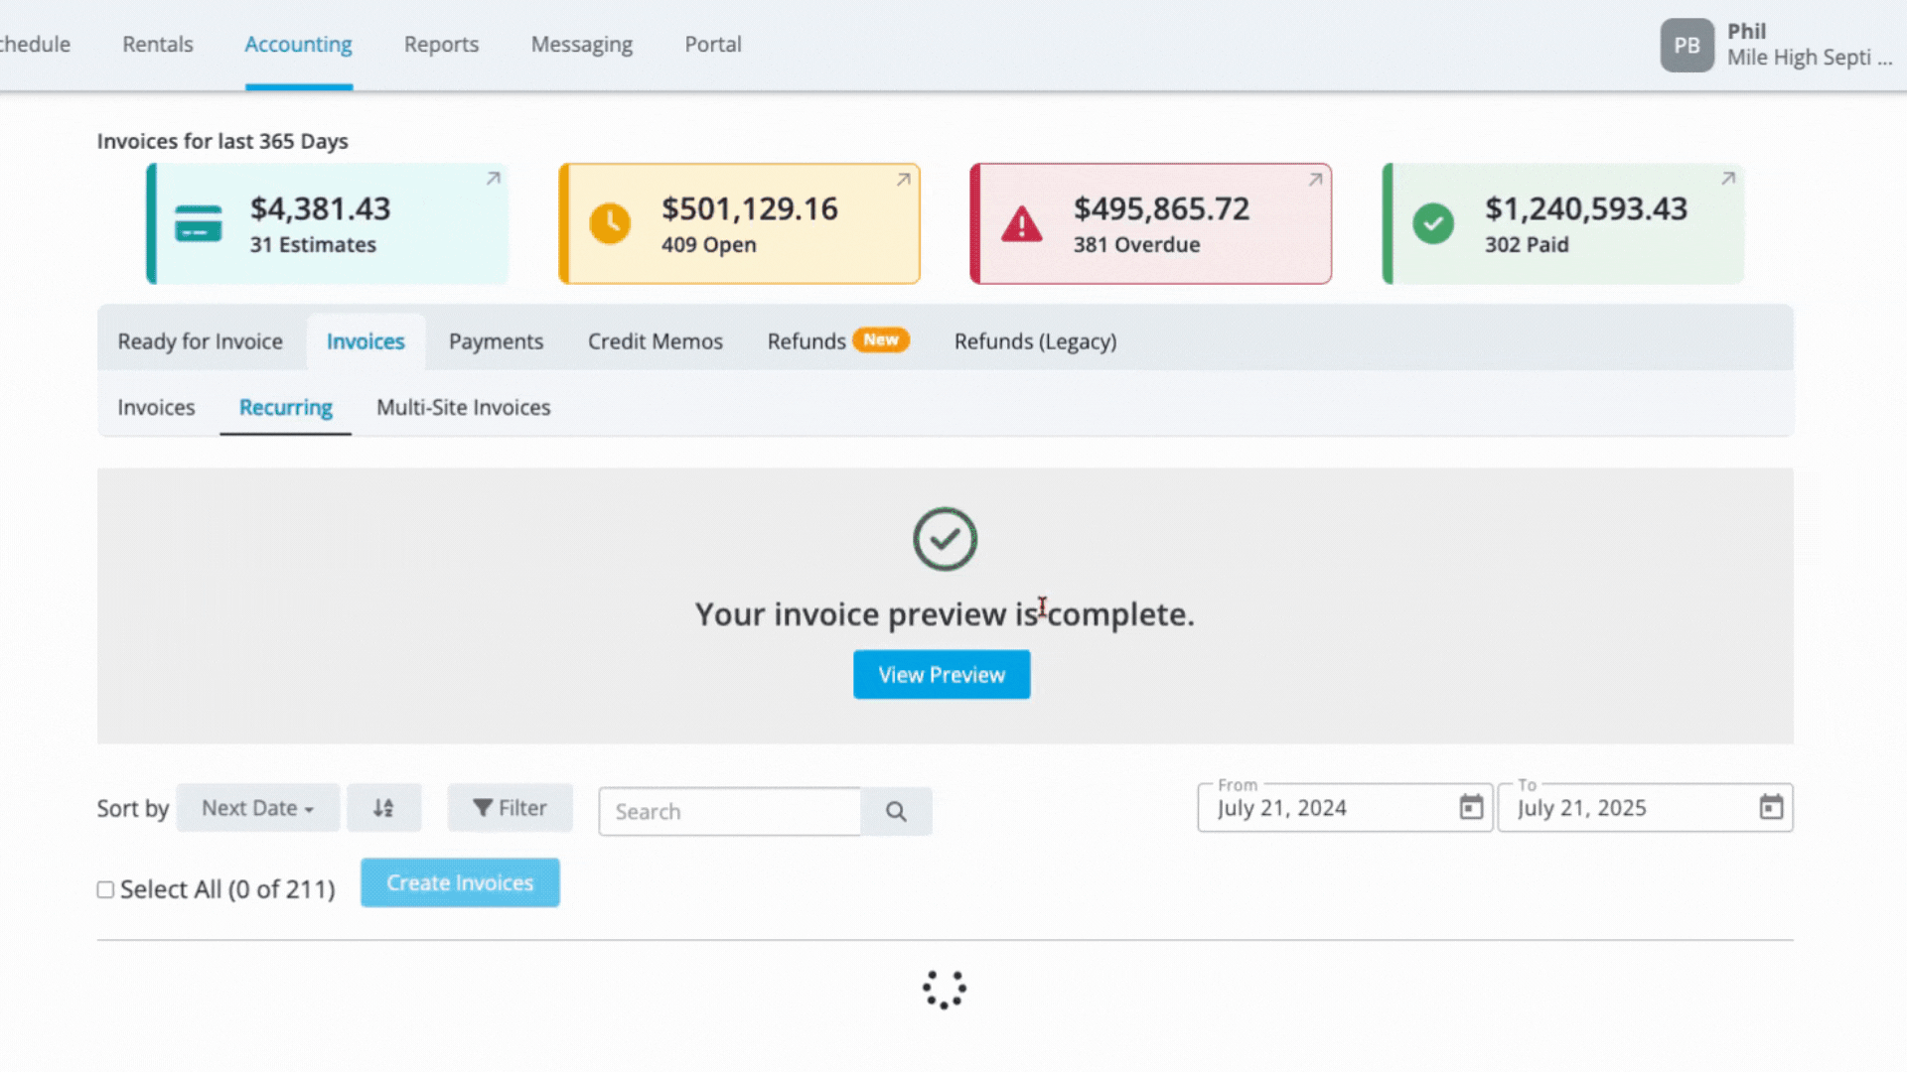Open the Filter options
Image resolution: width=1907 pixels, height=1072 pixels.
510,808
